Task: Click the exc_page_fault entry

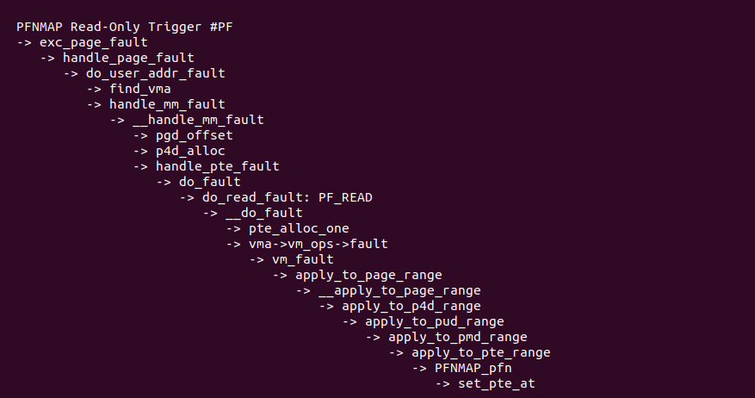Action: tap(93, 42)
